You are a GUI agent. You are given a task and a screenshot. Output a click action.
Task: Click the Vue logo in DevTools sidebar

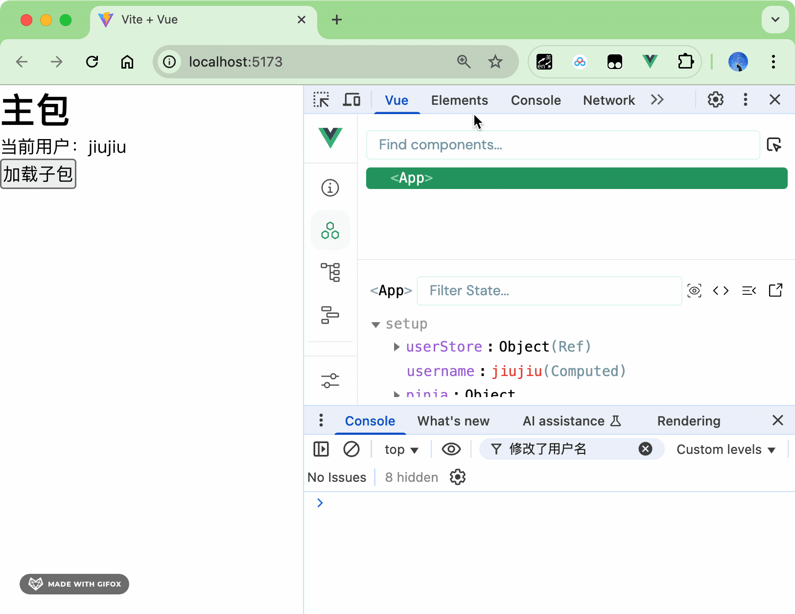[x=330, y=138]
